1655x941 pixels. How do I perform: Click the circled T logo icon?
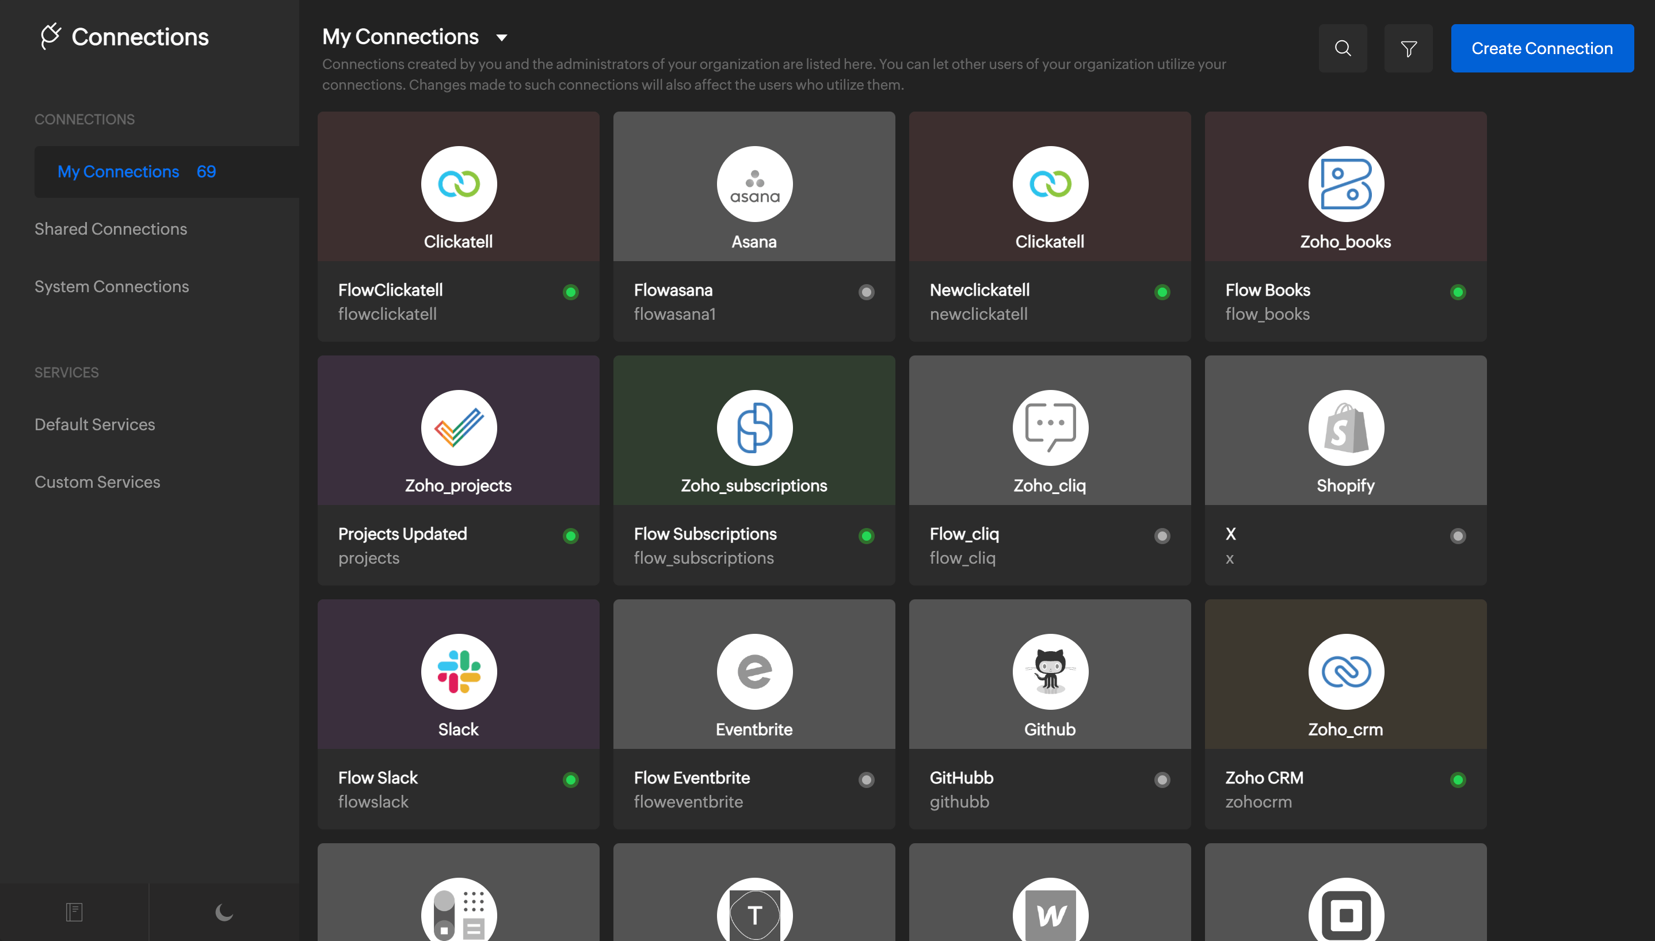[x=754, y=909]
